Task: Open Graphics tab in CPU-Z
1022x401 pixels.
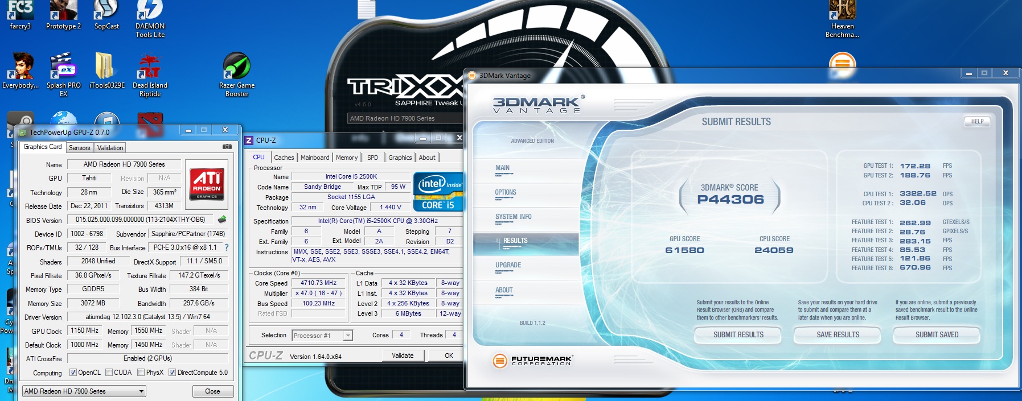Action: (400, 158)
